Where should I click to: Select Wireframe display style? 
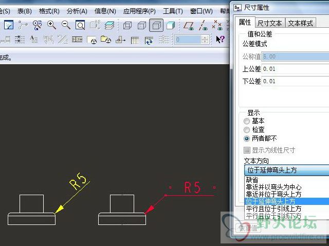click(x=127, y=25)
